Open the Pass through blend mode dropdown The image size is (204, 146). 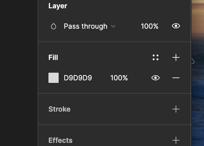point(89,26)
